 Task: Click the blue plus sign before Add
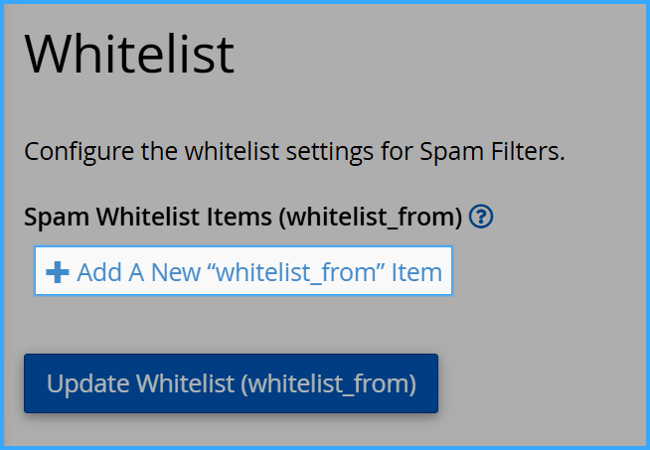coord(58,272)
